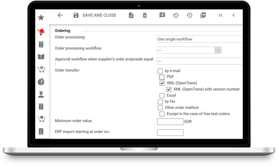Export via the PDF icon
Image resolution: width=278 pixels, height=166 pixels.
coord(203,15)
